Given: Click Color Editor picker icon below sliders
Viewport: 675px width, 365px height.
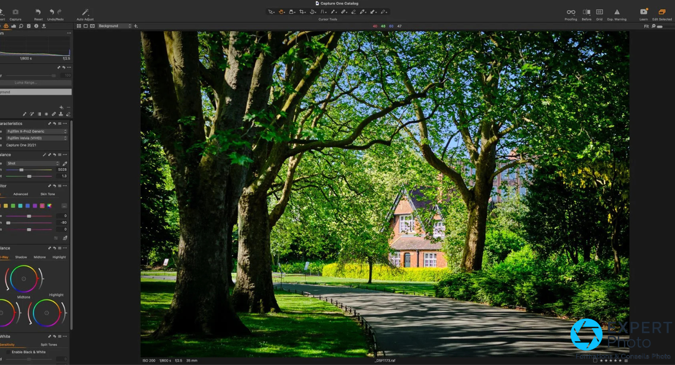Looking at the screenshot, I should tap(65, 238).
